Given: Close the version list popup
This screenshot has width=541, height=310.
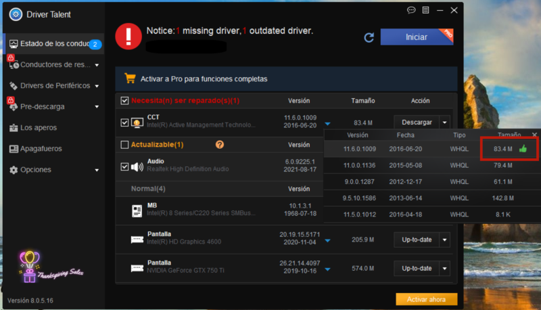Looking at the screenshot, I should point(534,135).
